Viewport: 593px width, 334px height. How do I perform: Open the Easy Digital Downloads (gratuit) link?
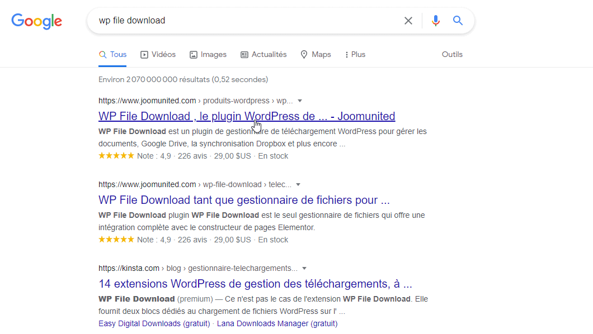(x=154, y=324)
